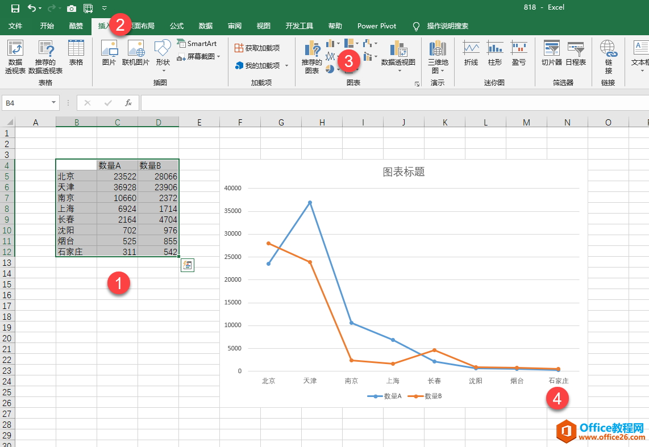Select the 数据透视表 (PivotTable) icon
Screen dimensions: 649x447
tap(15, 54)
